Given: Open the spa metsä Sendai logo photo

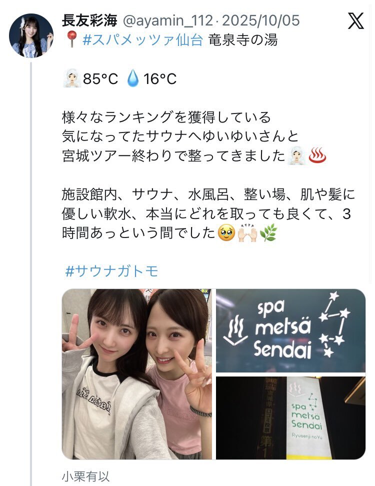Looking at the screenshot, I should point(290,330).
